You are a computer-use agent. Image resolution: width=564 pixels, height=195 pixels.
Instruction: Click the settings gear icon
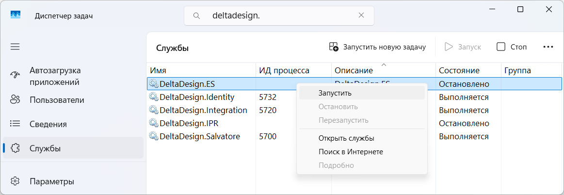tap(15, 181)
